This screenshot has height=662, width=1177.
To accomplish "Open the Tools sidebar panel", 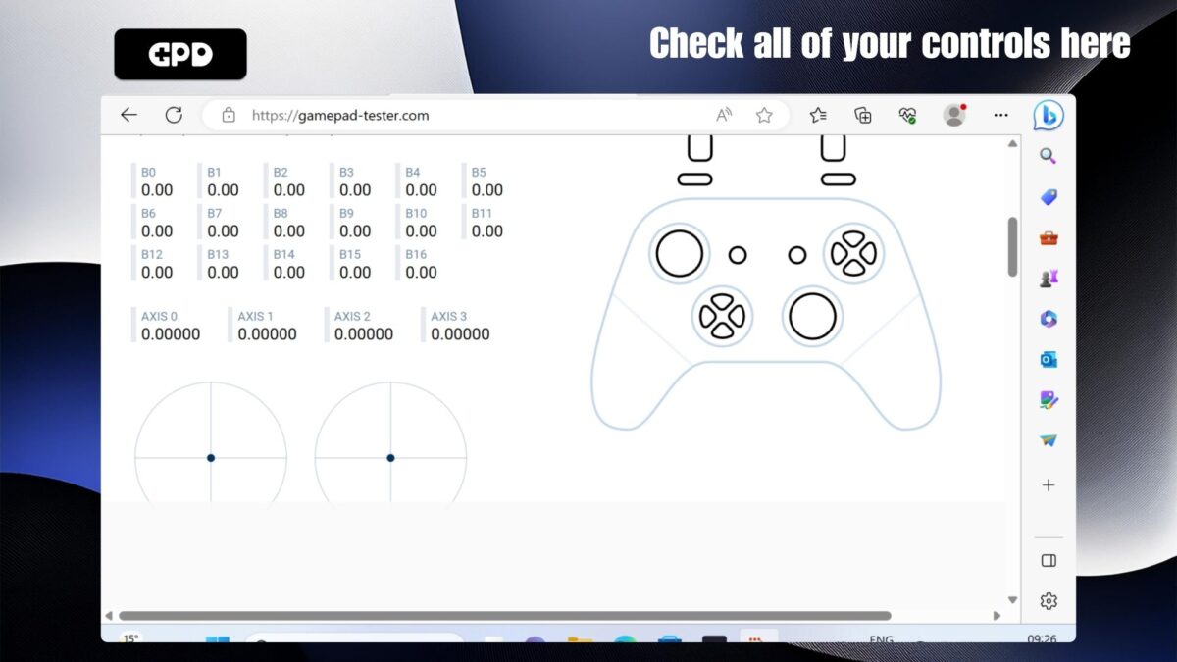I will click(x=1049, y=236).
